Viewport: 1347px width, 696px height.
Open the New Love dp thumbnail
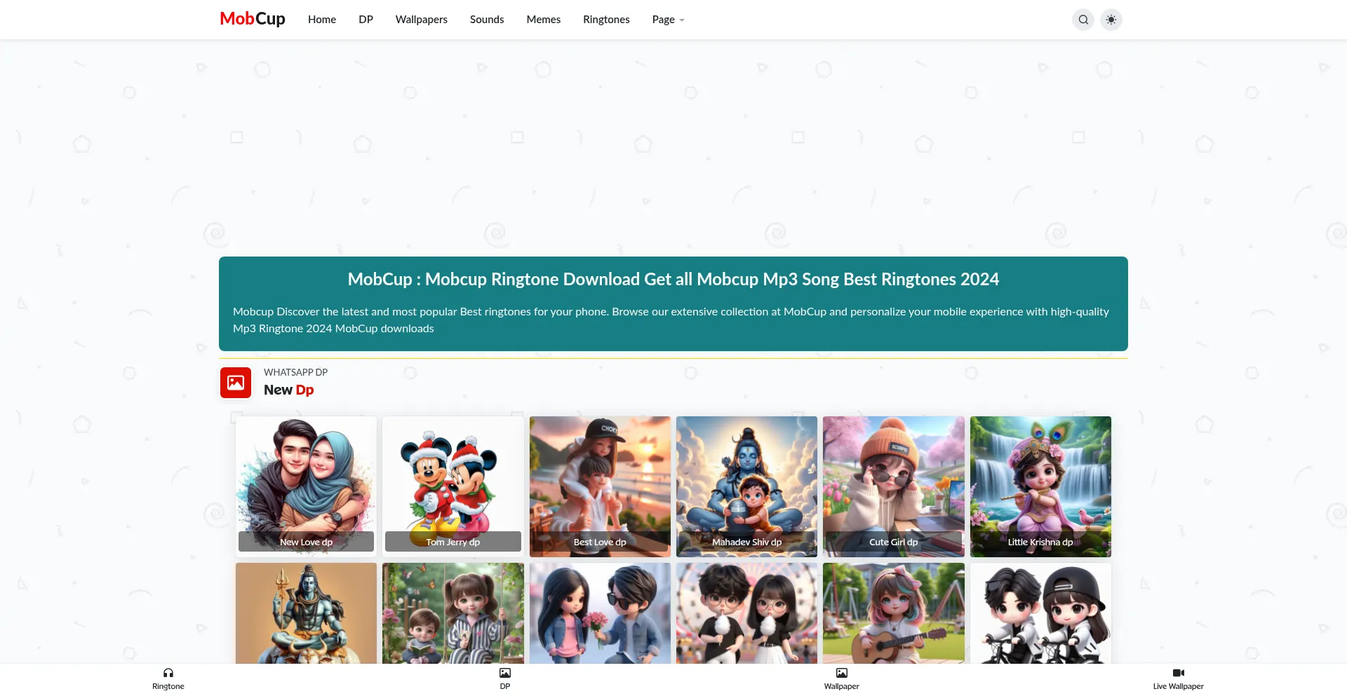coord(306,486)
